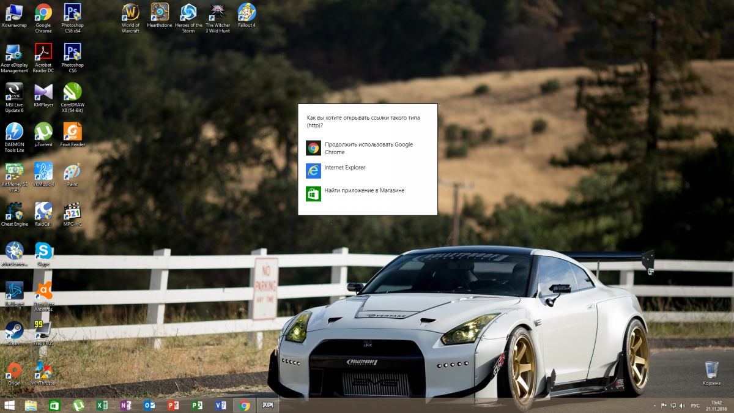Click the Windows Start button
Image resolution: width=734 pixels, height=413 pixels.
click(x=10, y=405)
